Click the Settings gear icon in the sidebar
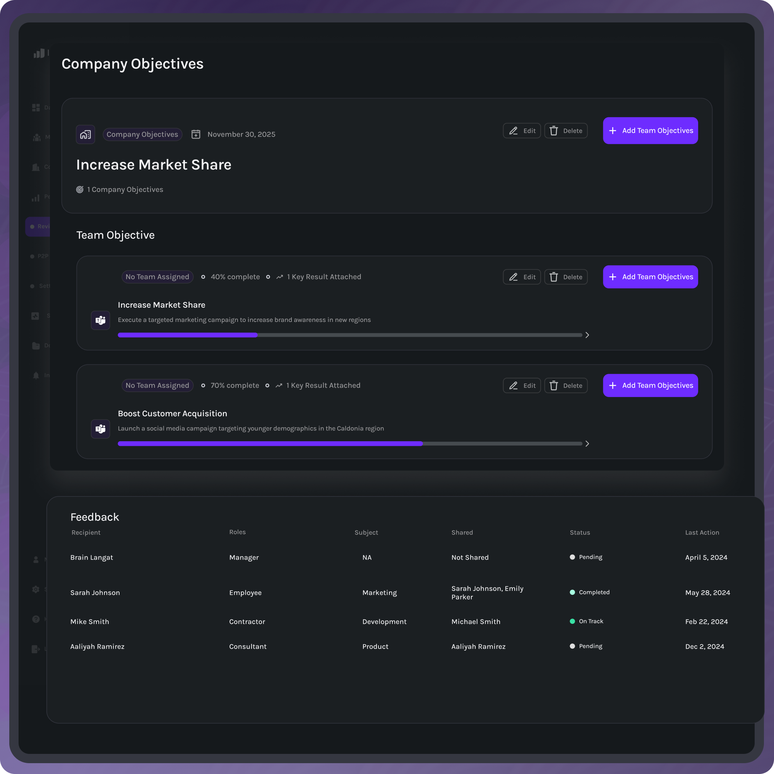 click(x=35, y=589)
